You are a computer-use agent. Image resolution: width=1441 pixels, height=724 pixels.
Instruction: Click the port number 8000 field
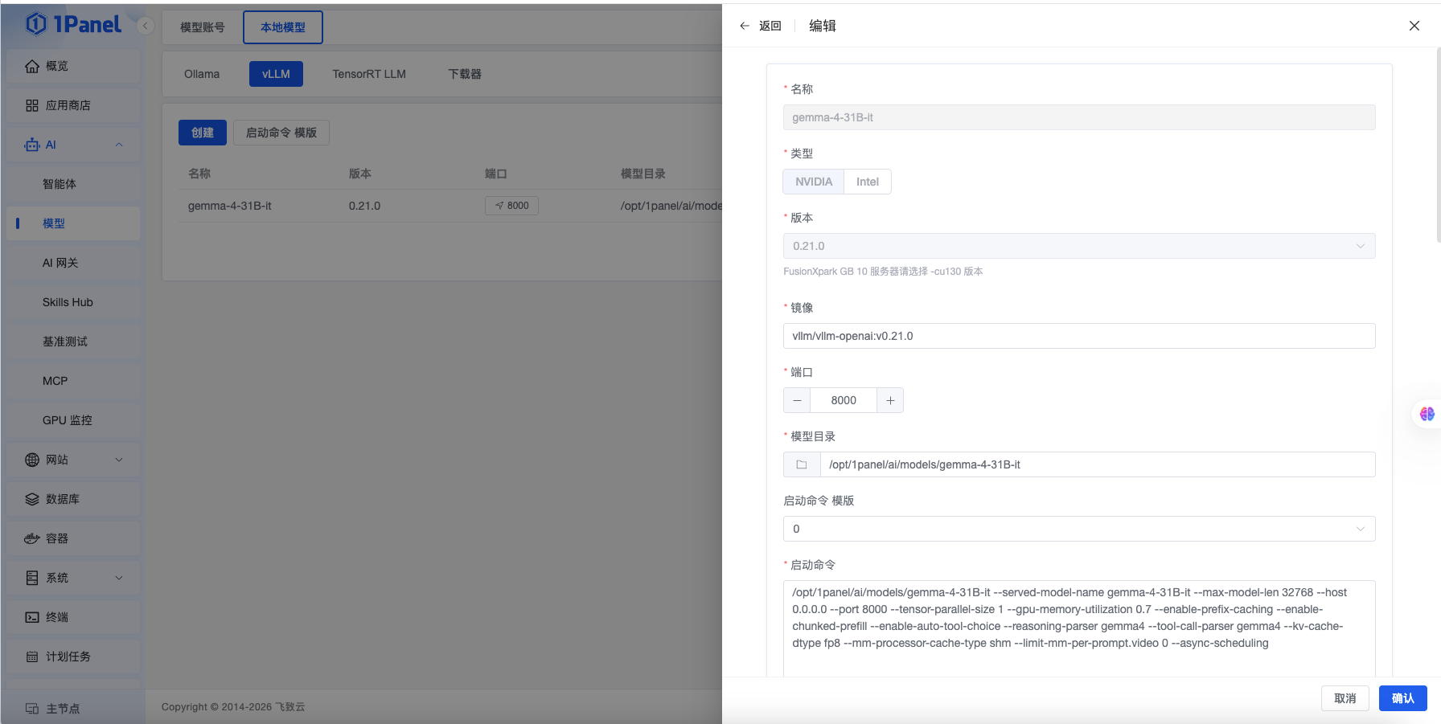coord(844,400)
